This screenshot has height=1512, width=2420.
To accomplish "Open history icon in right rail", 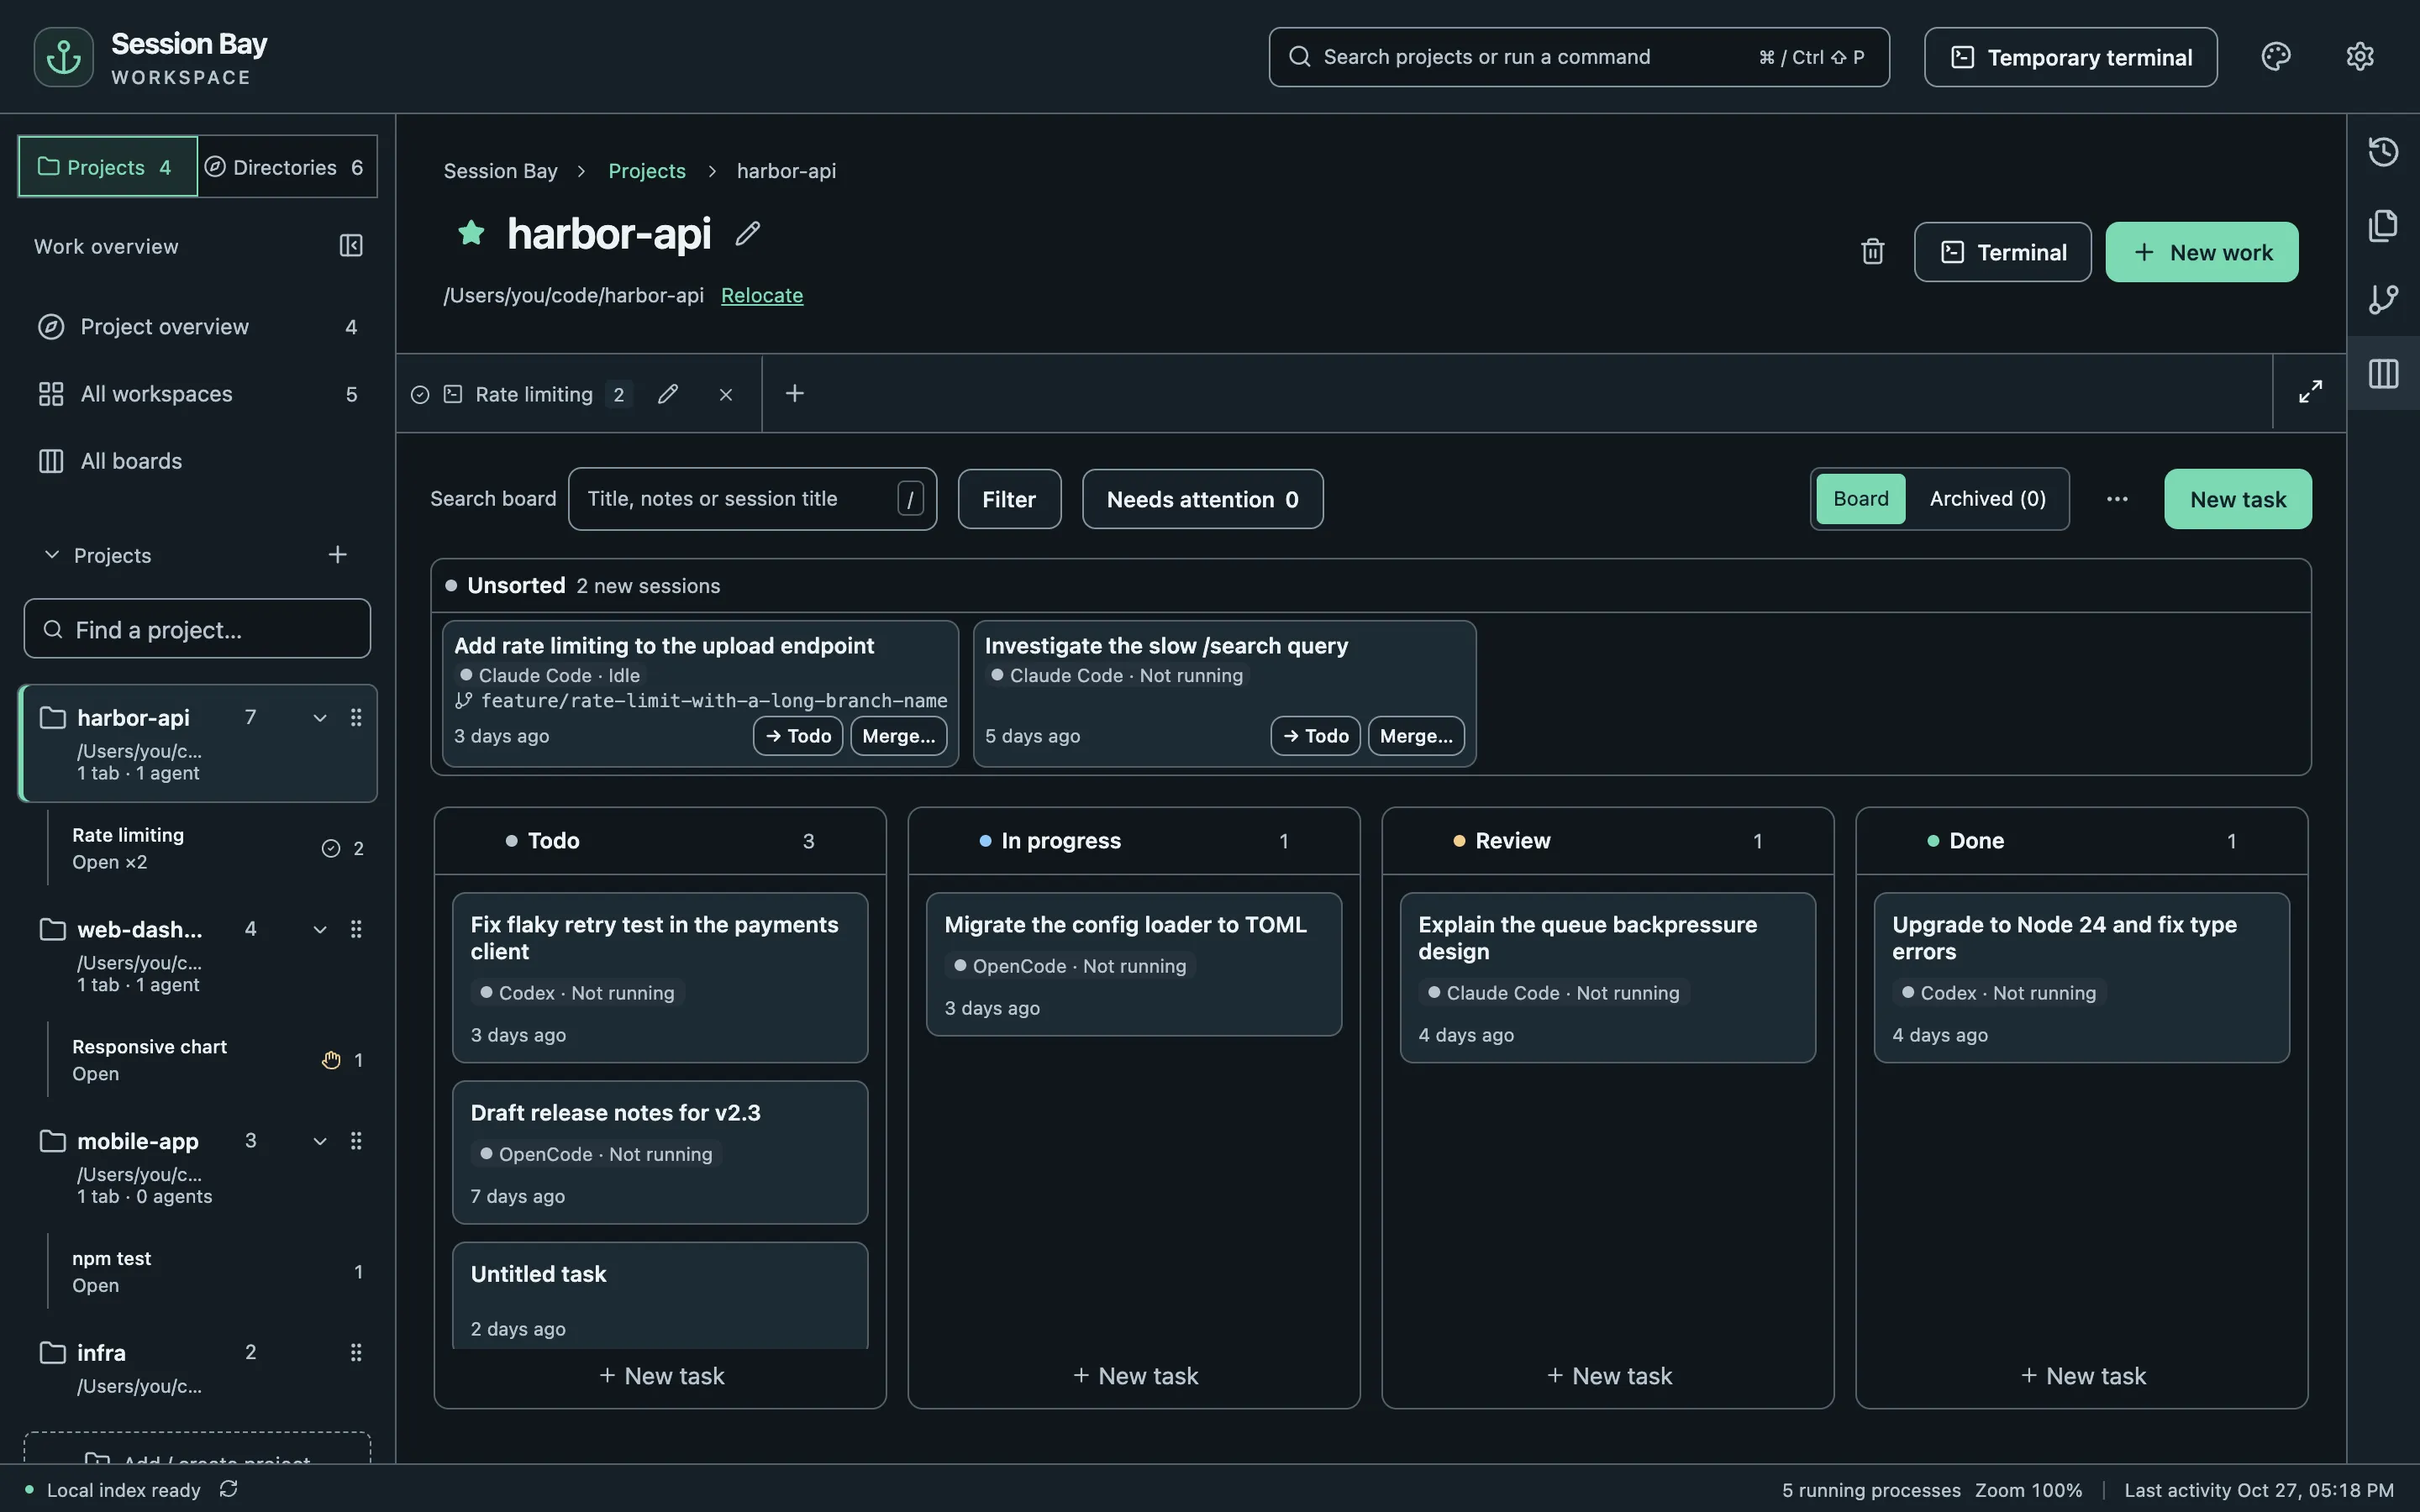I will pos(2383,152).
